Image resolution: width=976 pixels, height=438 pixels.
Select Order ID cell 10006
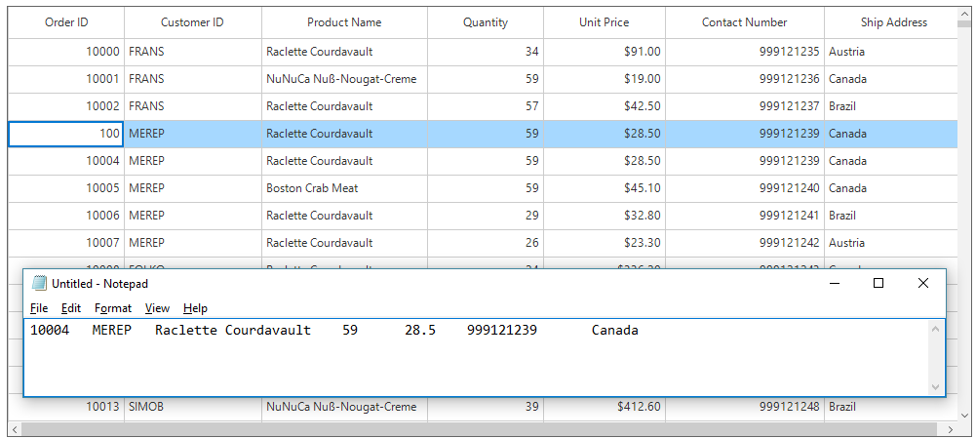tap(66, 216)
